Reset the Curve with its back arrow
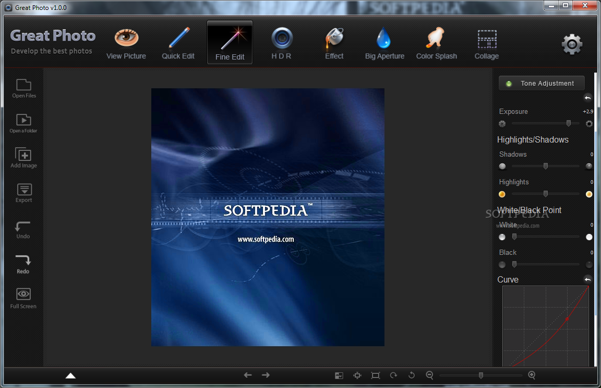The height and width of the screenshot is (388, 601). [587, 279]
